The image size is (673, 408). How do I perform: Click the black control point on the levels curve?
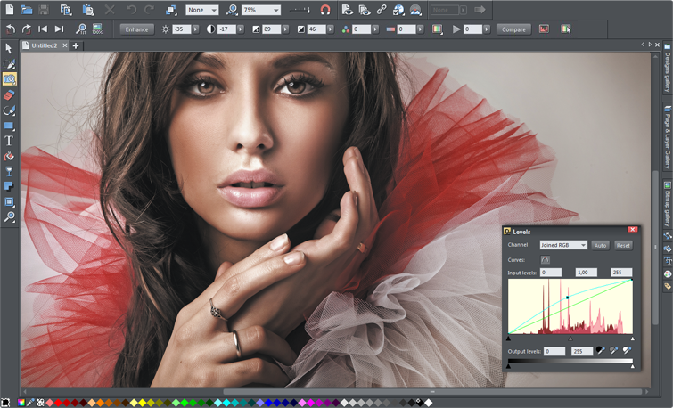(568, 298)
